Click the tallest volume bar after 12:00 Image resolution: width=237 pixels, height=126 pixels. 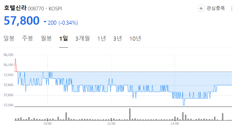point(130,114)
